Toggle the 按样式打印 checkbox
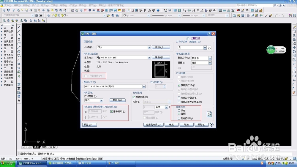297x167 pixels. (x=179, y=85)
